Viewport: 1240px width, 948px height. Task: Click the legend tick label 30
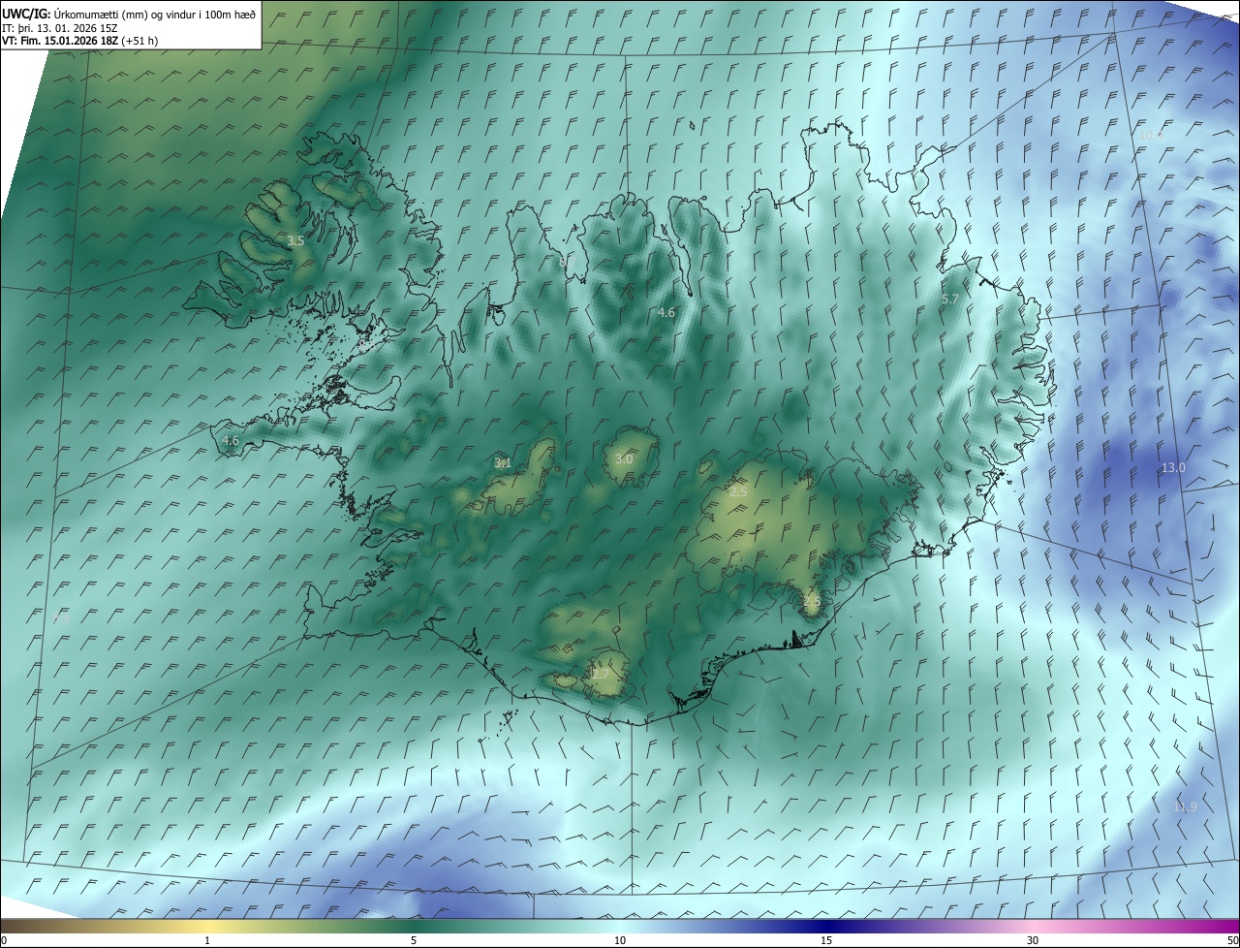click(1033, 940)
